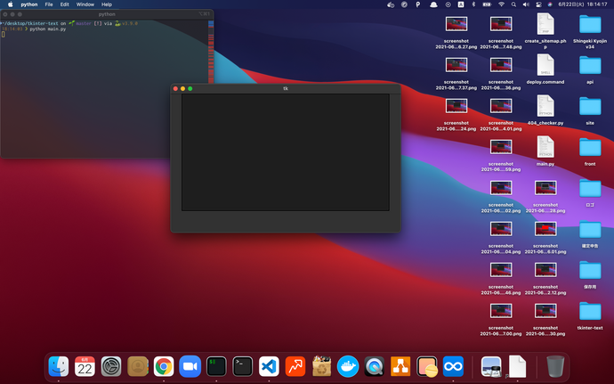Open the blank document stack in the Dock
The height and width of the screenshot is (384, 614).
point(517,366)
